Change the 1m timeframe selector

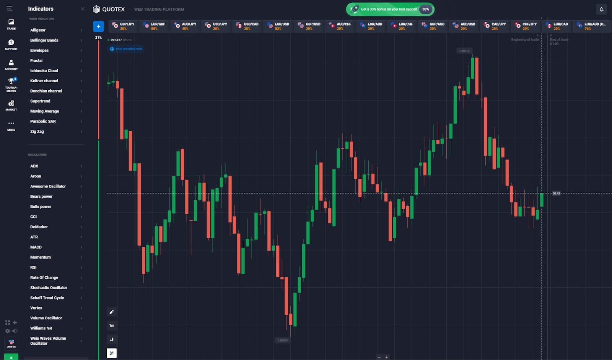[112, 326]
